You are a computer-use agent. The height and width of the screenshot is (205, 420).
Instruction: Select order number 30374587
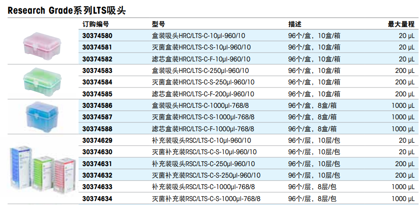pos(97,117)
